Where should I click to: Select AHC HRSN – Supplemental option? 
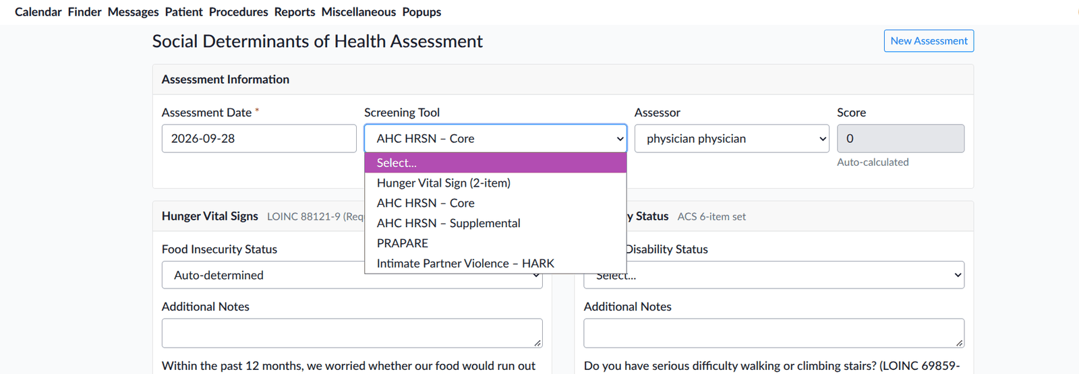coord(496,223)
